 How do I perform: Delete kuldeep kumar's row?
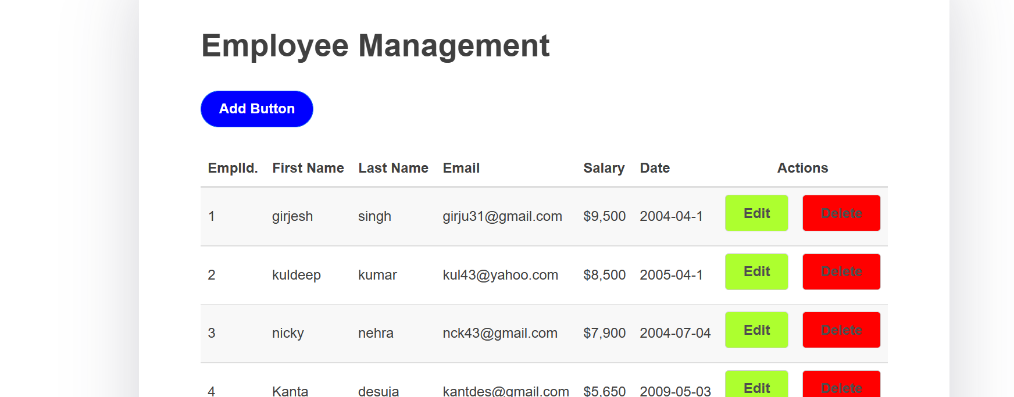[x=841, y=271]
